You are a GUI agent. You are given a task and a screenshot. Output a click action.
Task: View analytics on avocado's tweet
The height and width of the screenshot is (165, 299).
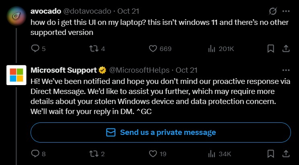pyautogui.click(x=212, y=49)
